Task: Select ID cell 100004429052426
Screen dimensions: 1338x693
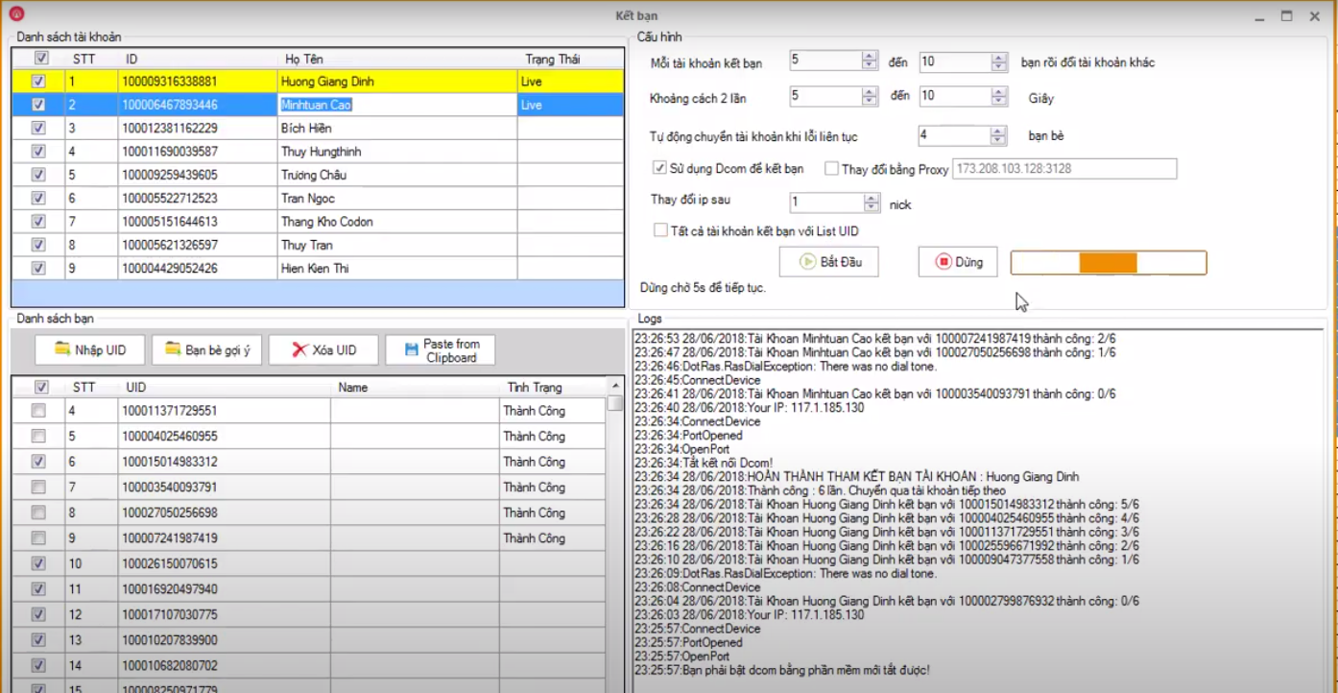Action: click(x=198, y=268)
